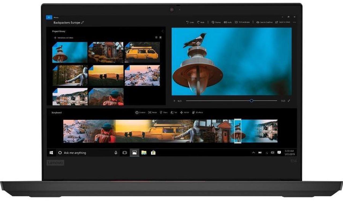Select the highlighted bird lamp clip in storyboard

tap(238, 131)
